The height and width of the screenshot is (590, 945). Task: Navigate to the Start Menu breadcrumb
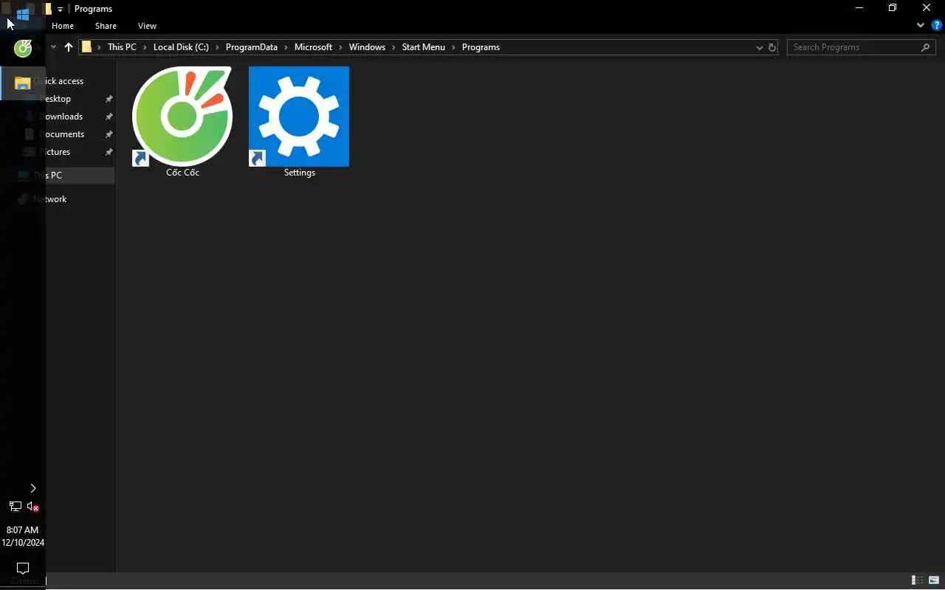pyautogui.click(x=423, y=47)
